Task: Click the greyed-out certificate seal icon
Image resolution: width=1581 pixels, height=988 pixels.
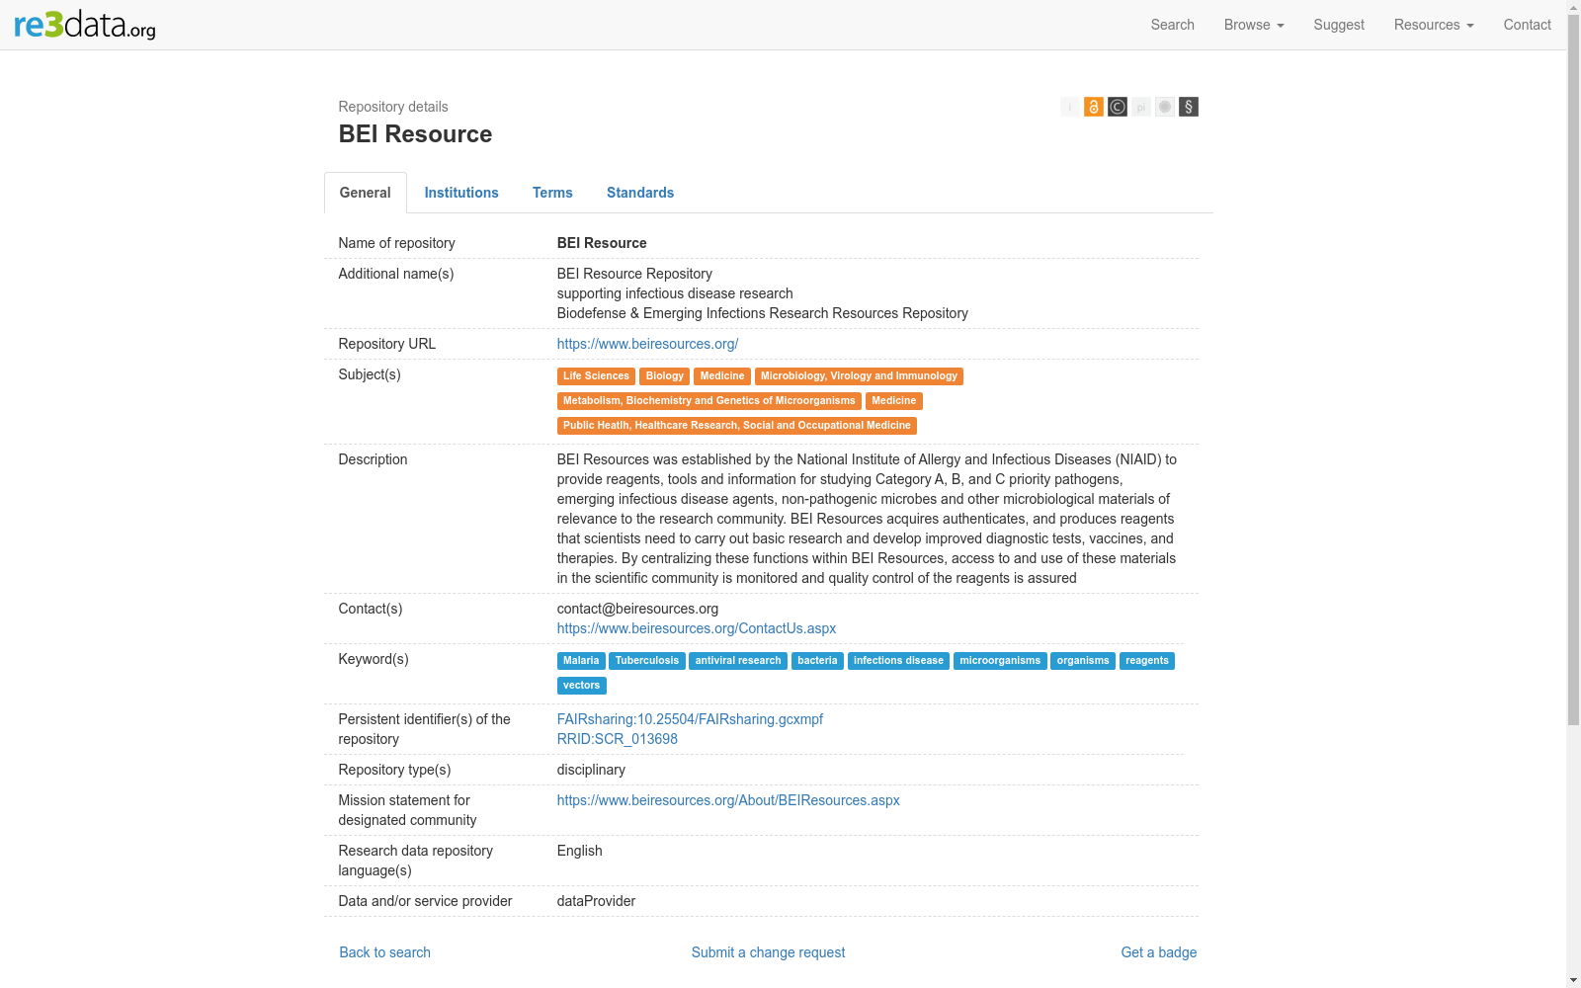Action: (x=1165, y=107)
